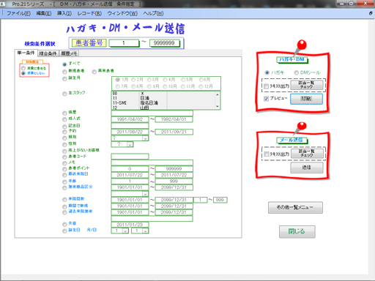The width and height of the screenshot is (375, 281).
Task: Select the 売上がないお客様 radio button
Action: point(64,151)
